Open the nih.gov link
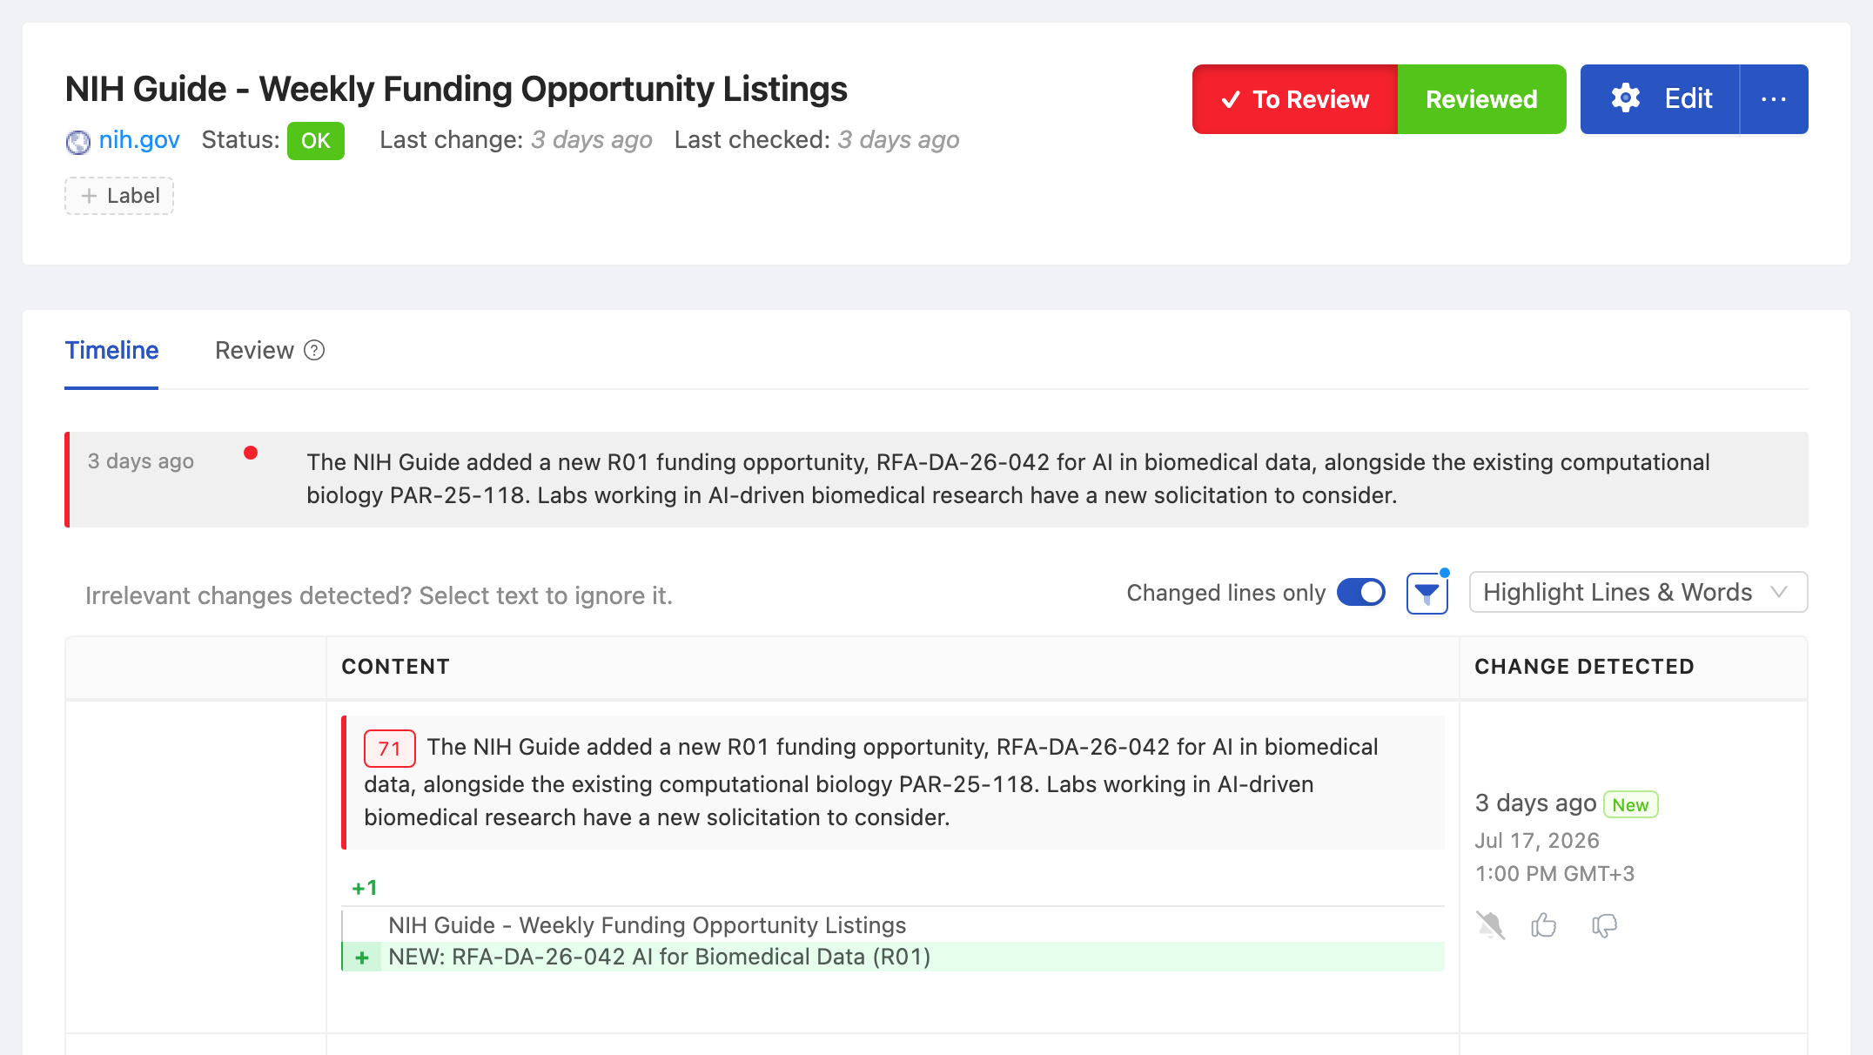This screenshot has height=1055, width=1873. pos(139,140)
